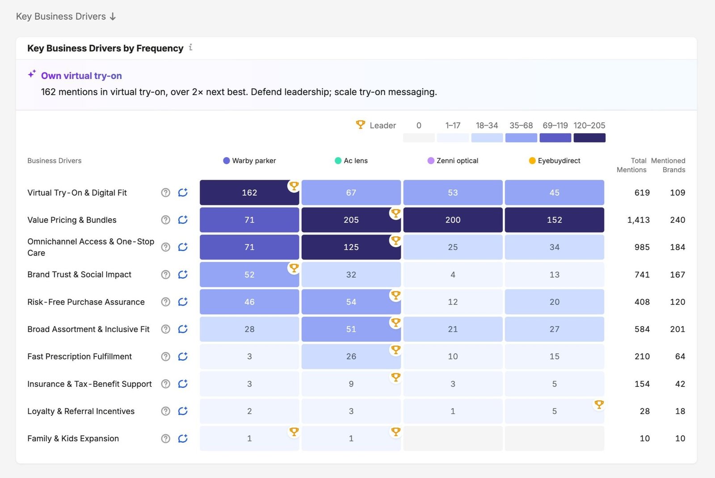Open help for Fast Prescription Fulfillment
The height and width of the screenshot is (478, 715).
coord(166,356)
